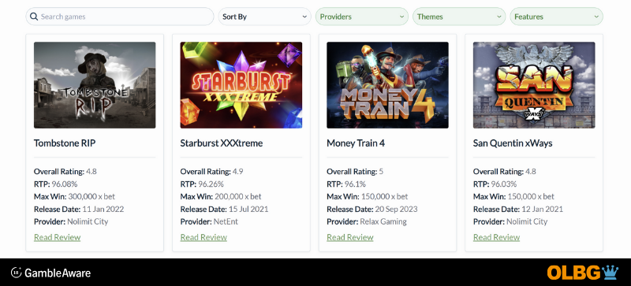This screenshot has height=286, width=631.
Task: Select the Money Train 4 title
Action: coord(356,143)
